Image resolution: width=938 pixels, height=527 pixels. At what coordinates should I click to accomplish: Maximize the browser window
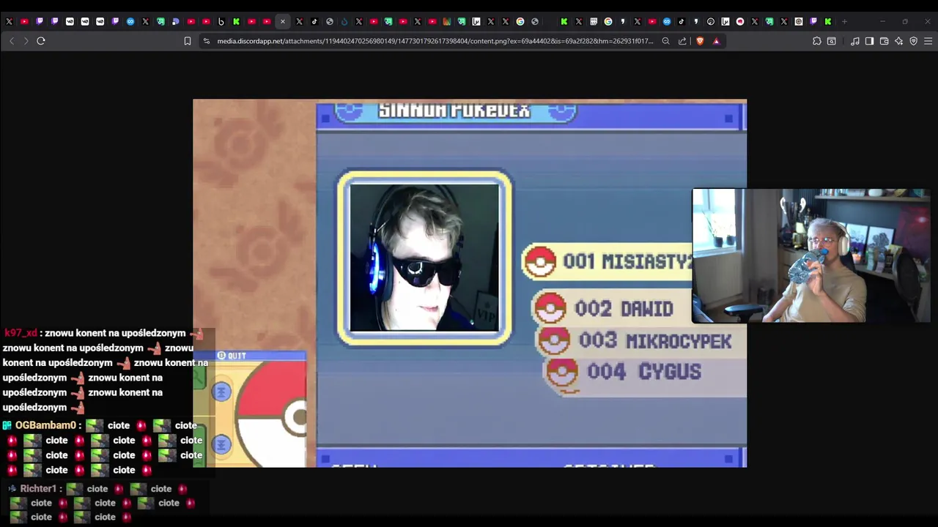point(905,21)
